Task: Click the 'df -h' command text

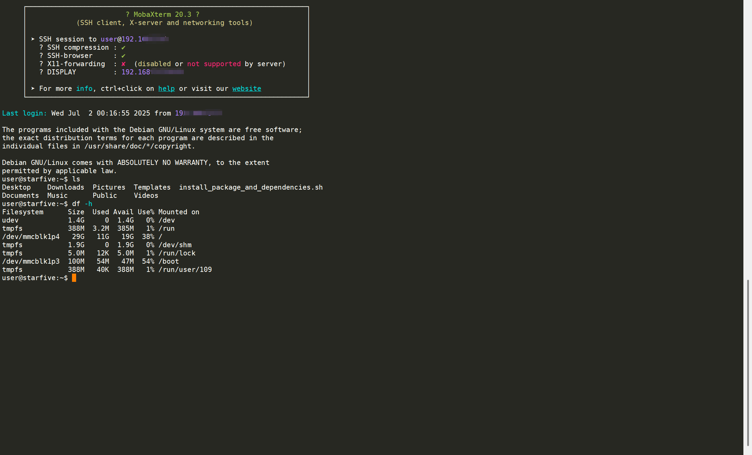Action: (82, 204)
